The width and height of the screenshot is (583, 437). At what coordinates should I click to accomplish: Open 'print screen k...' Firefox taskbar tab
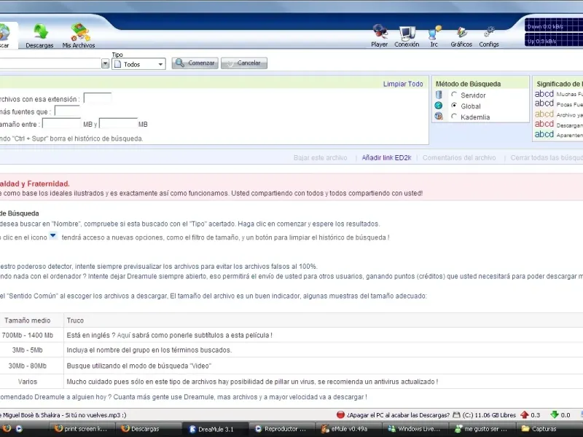pos(82,429)
